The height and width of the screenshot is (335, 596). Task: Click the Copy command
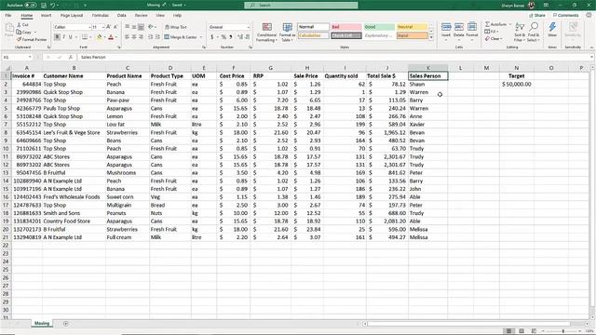[x=24, y=33]
